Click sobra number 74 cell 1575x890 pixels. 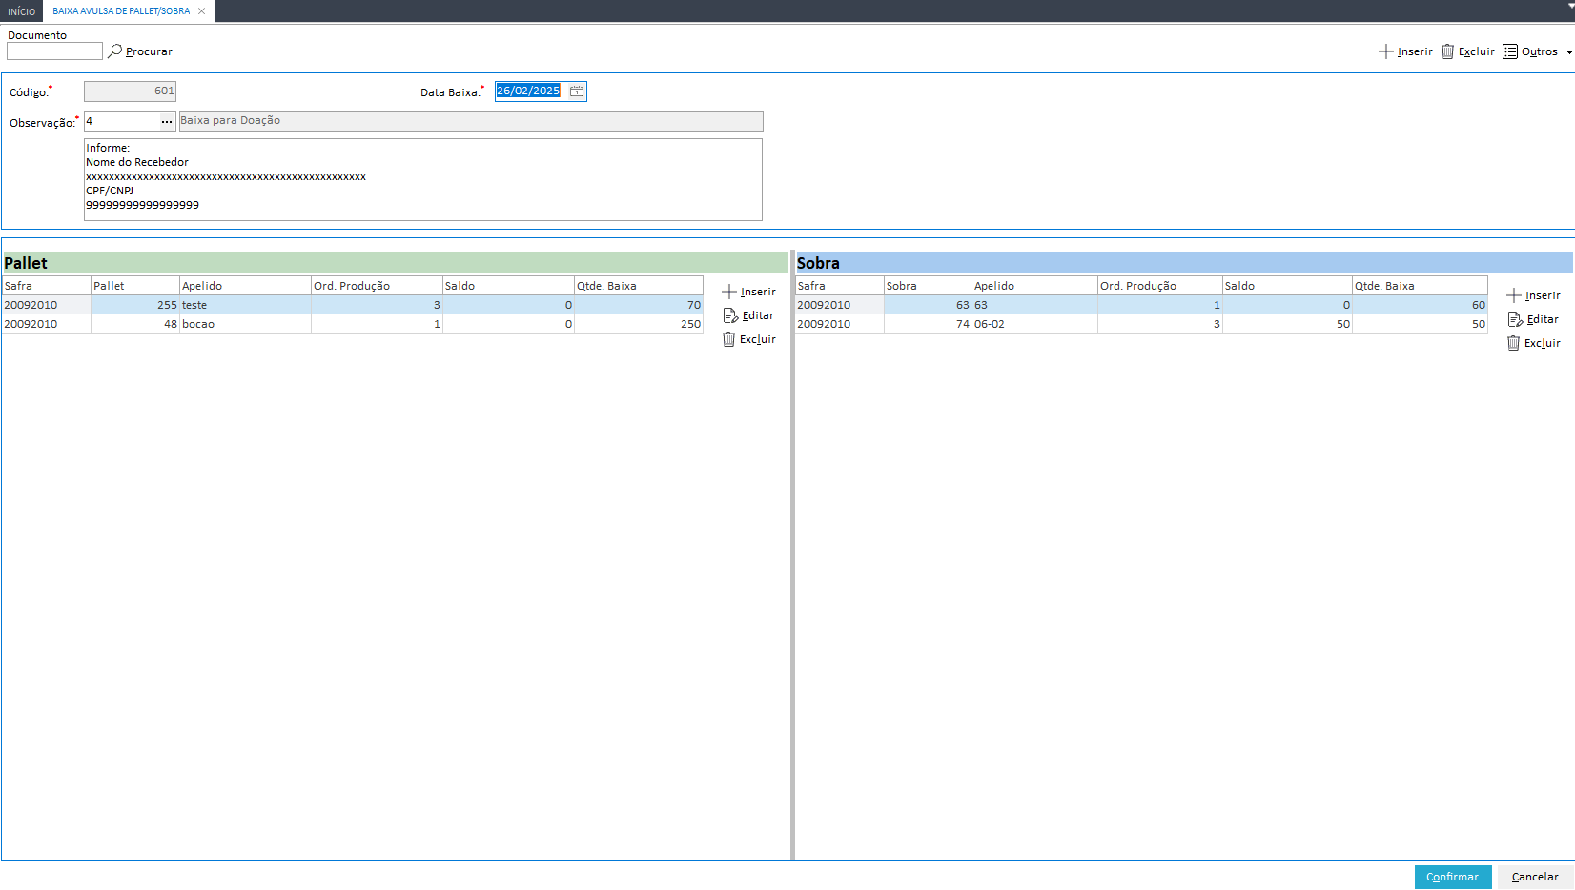coord(928,324)
